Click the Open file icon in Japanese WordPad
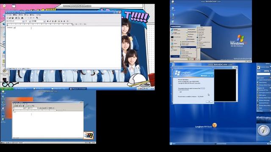Screen dimensions: 271x152 click(10, 18)
